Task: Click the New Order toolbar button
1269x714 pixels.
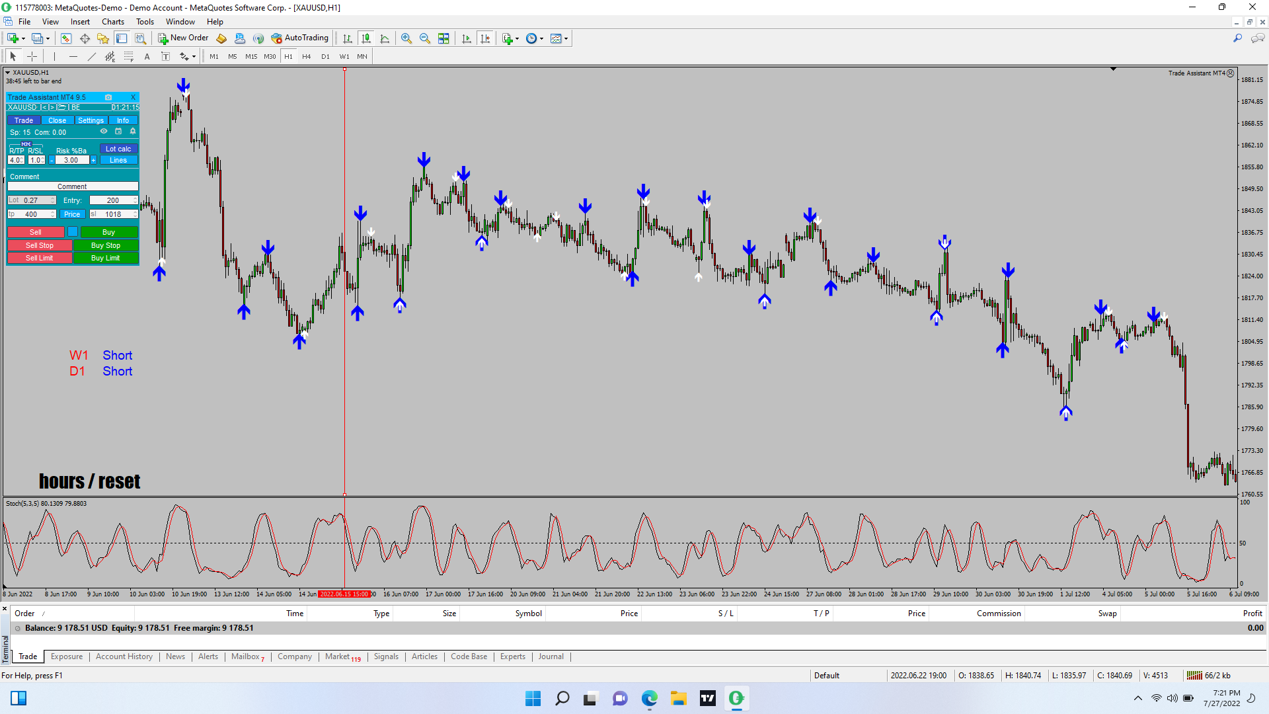Action: click(183, 38)
